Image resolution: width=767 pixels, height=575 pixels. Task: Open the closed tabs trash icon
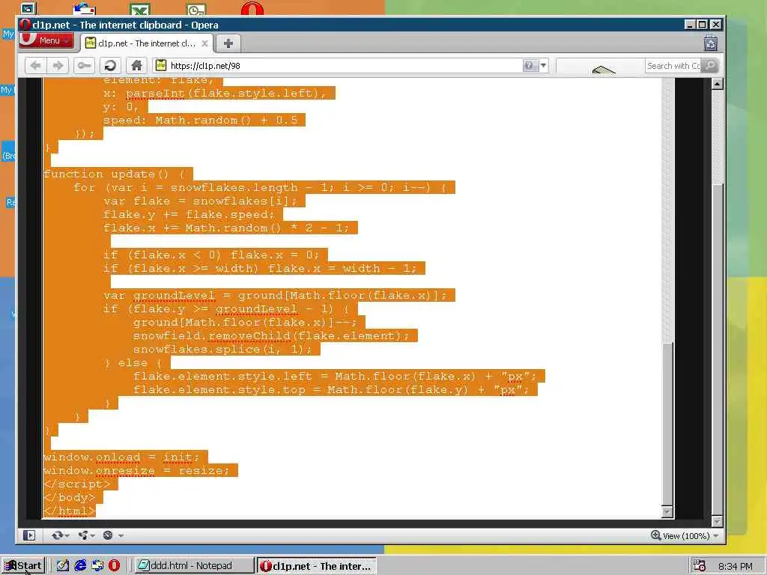[711, 43]
